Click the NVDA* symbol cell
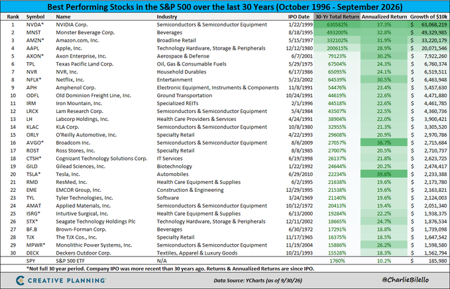 coord(35,24)
